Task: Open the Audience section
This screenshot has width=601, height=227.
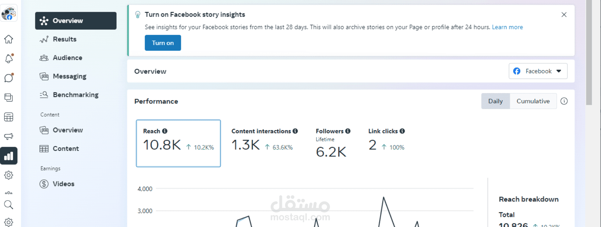Action: (76, 58)
